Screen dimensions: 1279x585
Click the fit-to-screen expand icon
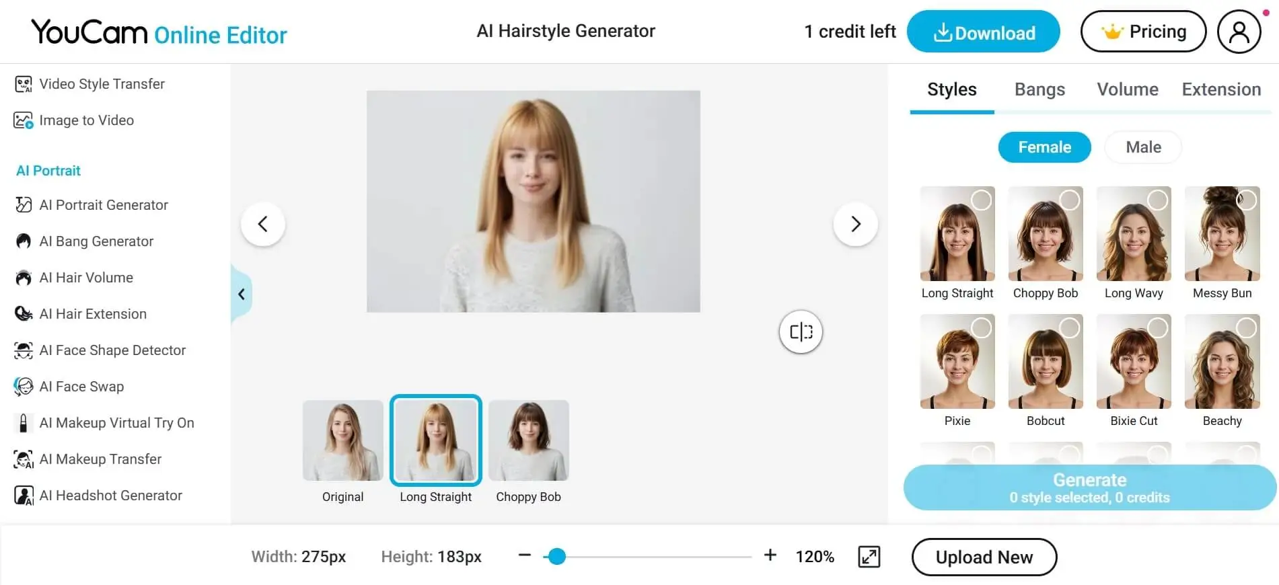click(x=869, y=557)
